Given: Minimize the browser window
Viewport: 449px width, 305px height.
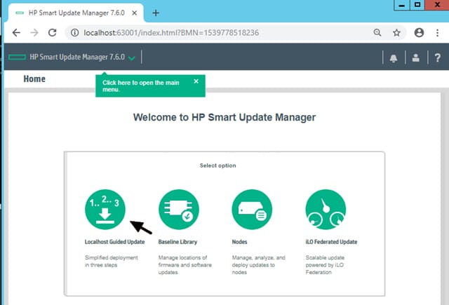Looking at the screenshot, I should click(x=402, y=5).
